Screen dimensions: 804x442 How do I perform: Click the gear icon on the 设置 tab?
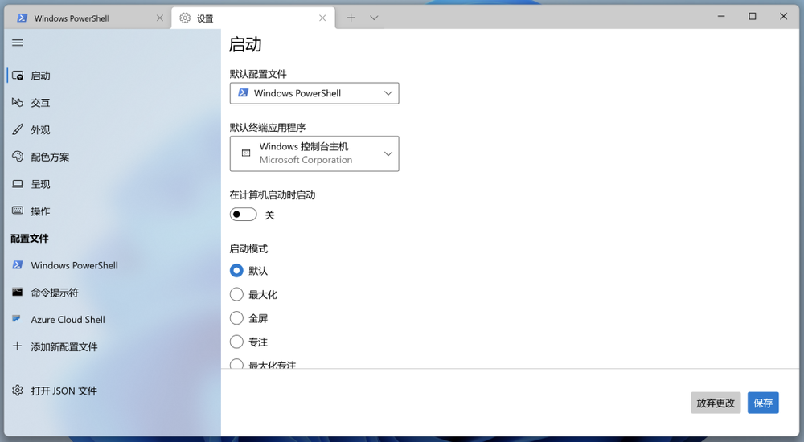tap(185, 18)
